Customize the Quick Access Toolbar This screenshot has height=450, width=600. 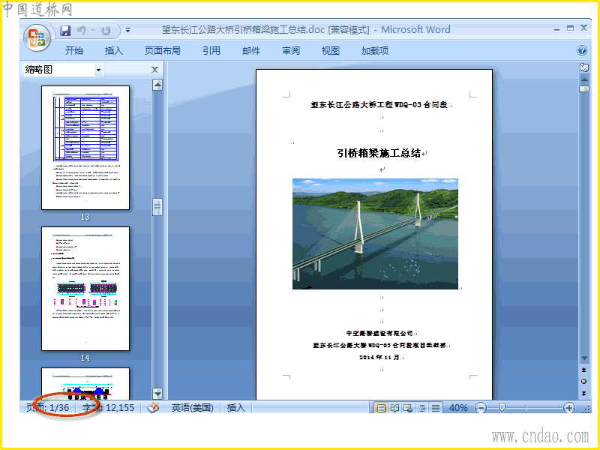(x=127, y=30)
